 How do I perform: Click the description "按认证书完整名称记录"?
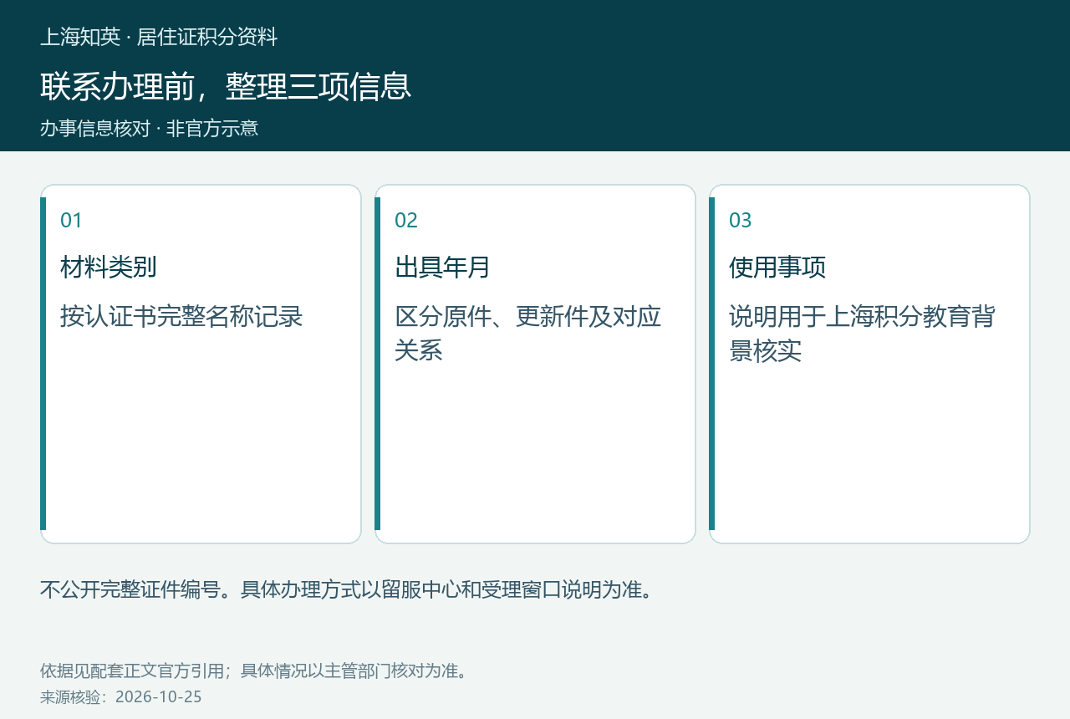[181, 317]
